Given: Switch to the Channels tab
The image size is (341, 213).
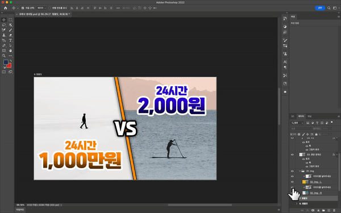Looking at the screenshot, I should [310, 116].
